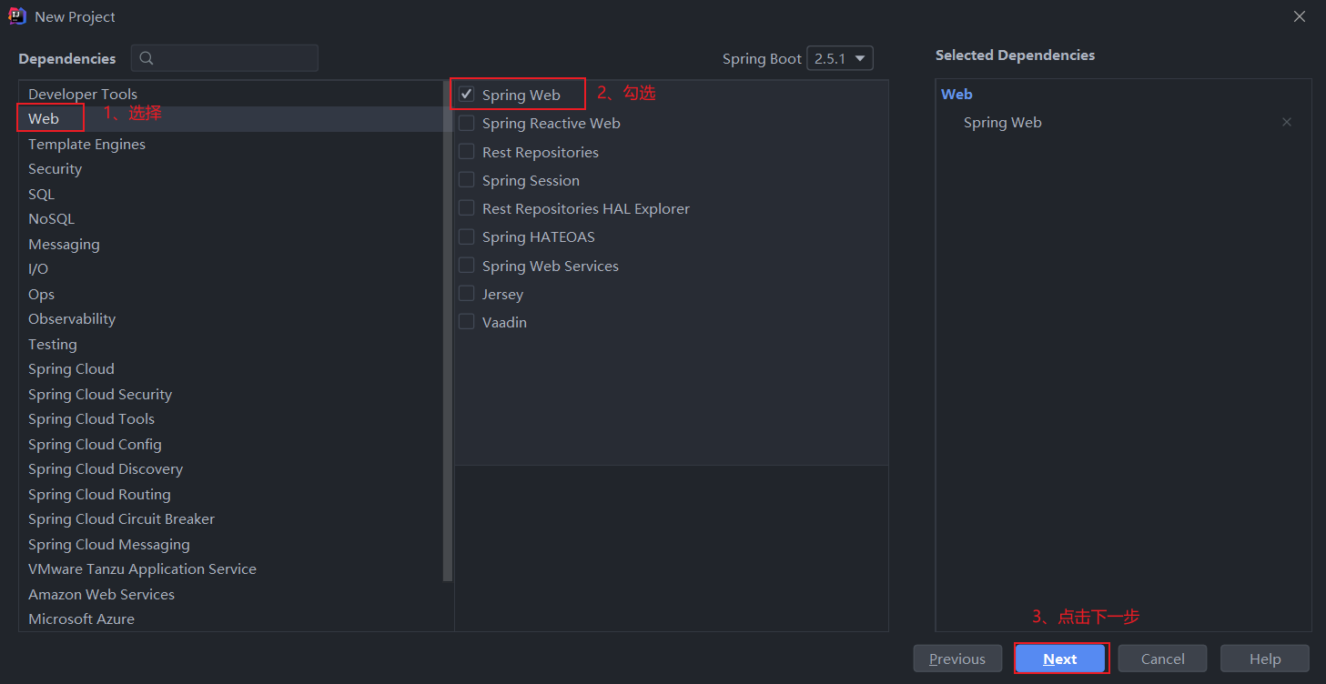Remove Spring Web from selected dependencies
Image resolution: width=1326 pixels, height=684 pixels.
[x=1287, y=122]
